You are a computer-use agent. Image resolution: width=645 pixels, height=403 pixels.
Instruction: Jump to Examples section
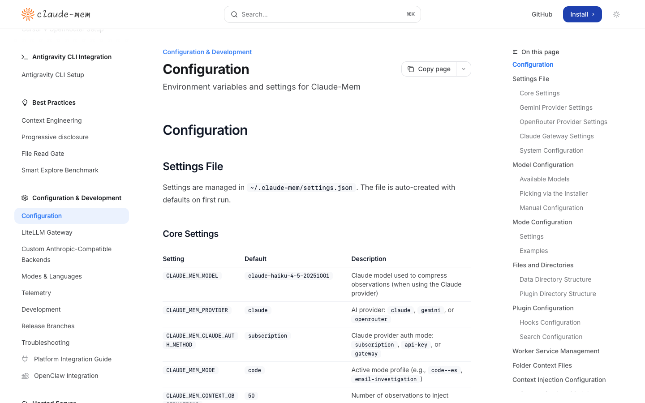534,251
